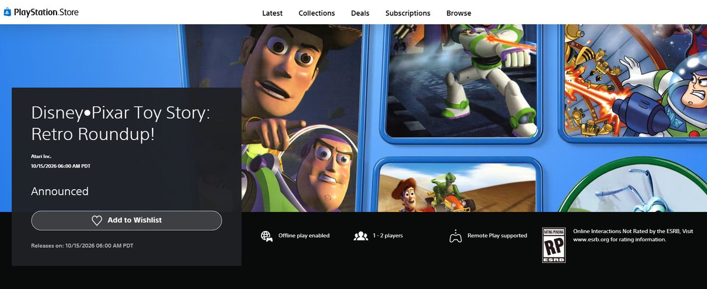The height and width of the screenshot is (289, 707).
Task: Click the date 10/15/2026 below Atari Inc.
Action: [x=61, y=166]
